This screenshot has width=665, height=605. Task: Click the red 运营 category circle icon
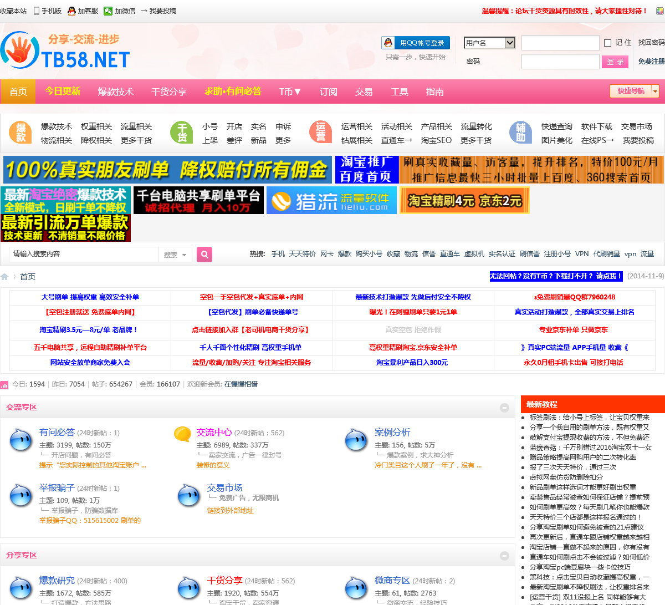coord(320,133)
